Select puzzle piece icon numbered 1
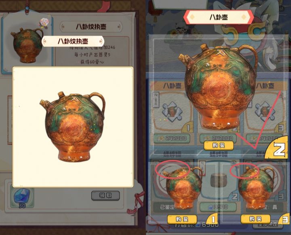This screenshot has height=235, width=291. pyautogui.click(x=172, y=112)
